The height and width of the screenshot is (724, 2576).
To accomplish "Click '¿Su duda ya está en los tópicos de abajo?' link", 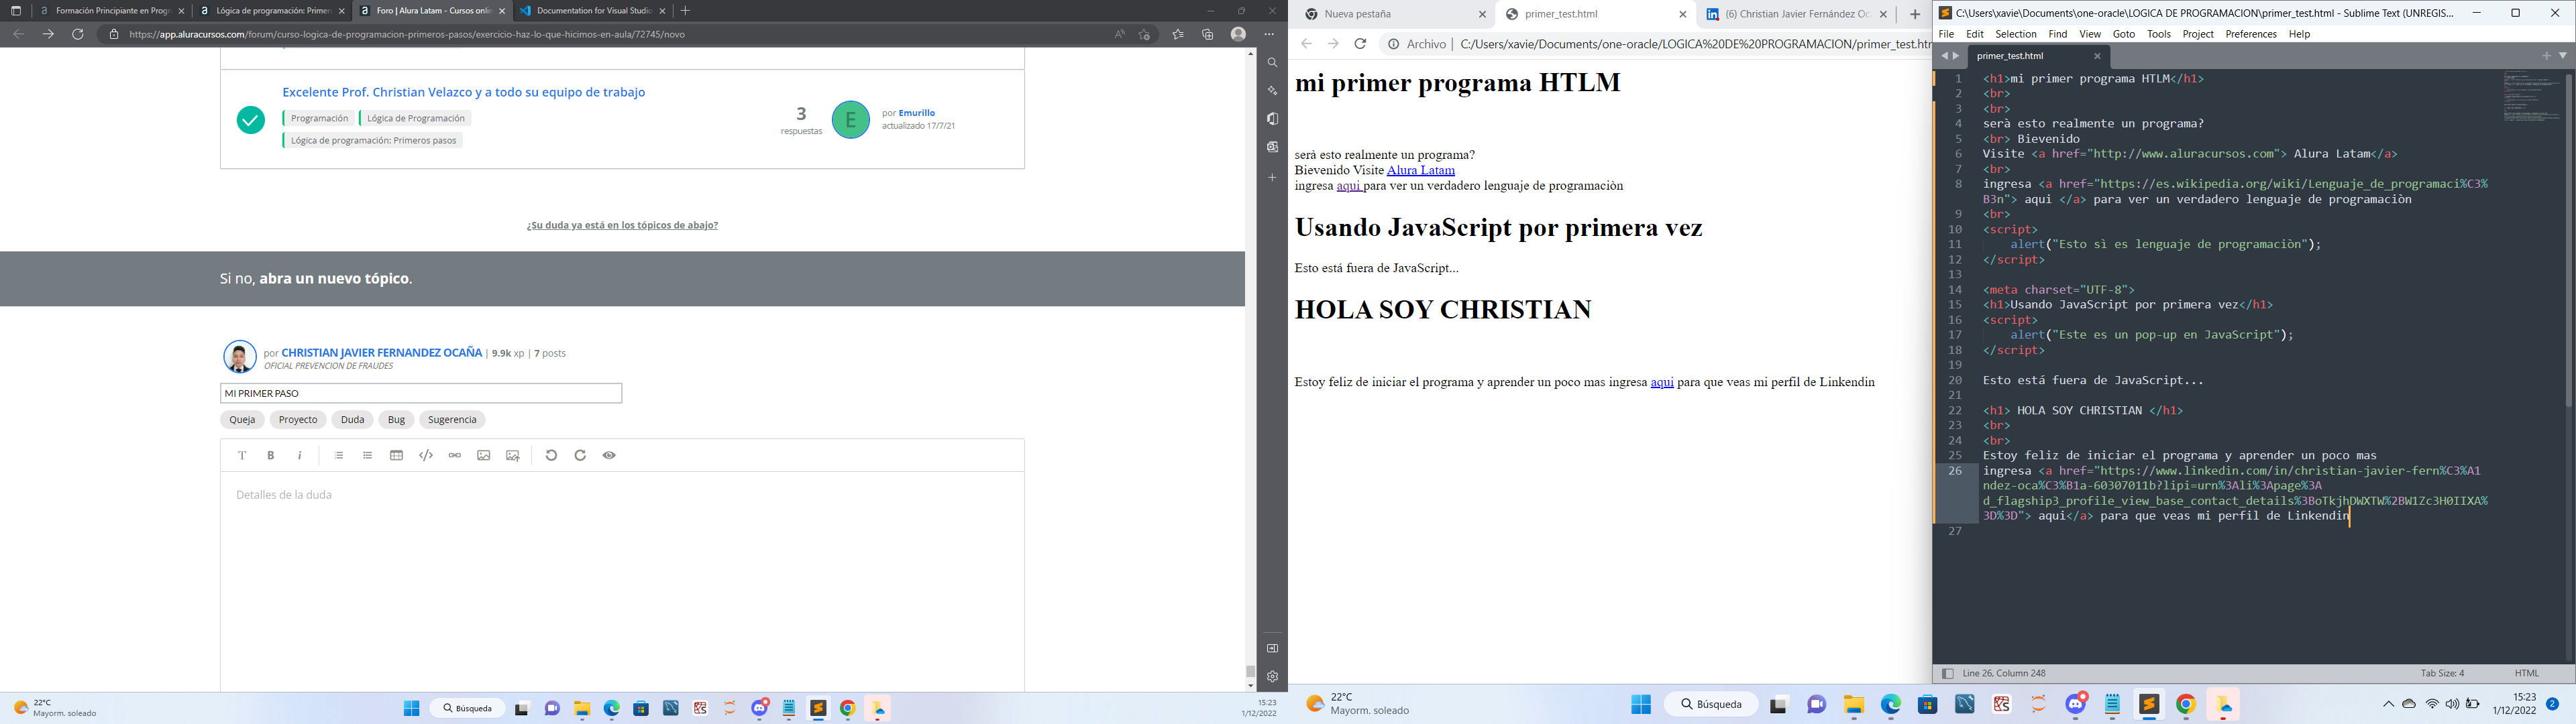I will [x=622, y=225].
